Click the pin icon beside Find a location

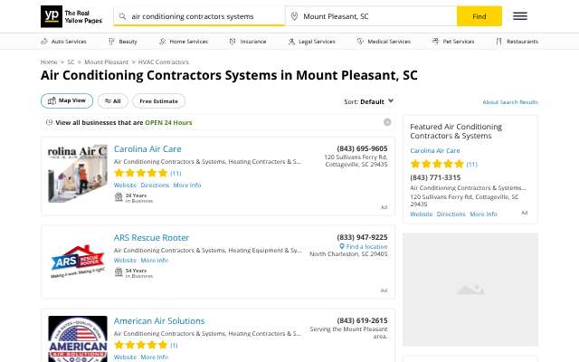342,246
